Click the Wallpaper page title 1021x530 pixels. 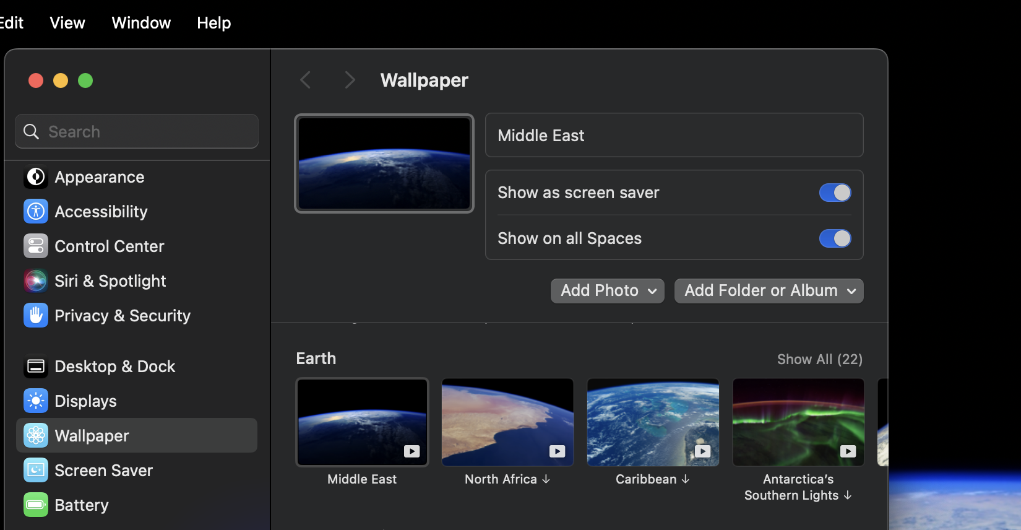(424, 80)
